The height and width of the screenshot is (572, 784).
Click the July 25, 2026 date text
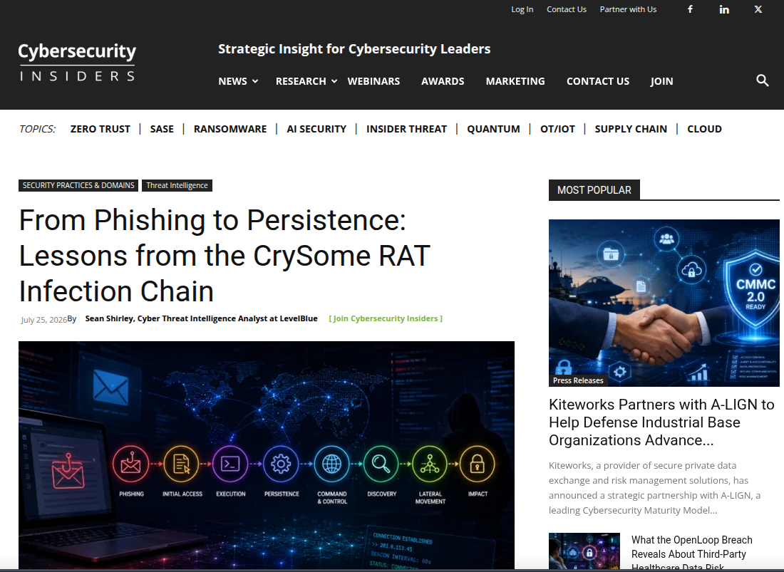tap(44, 320)
